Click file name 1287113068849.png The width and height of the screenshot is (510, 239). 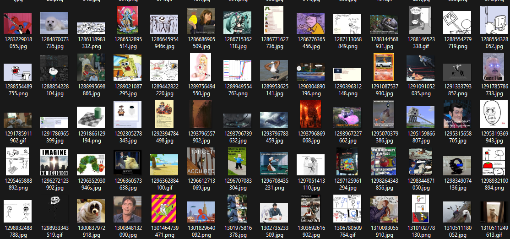pos(347,43)
